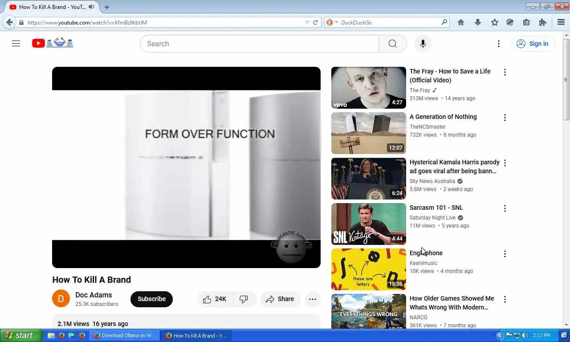The image size is (570, 342).
Task: Go back with the browser back arrow
Action: tap(9, 22)
